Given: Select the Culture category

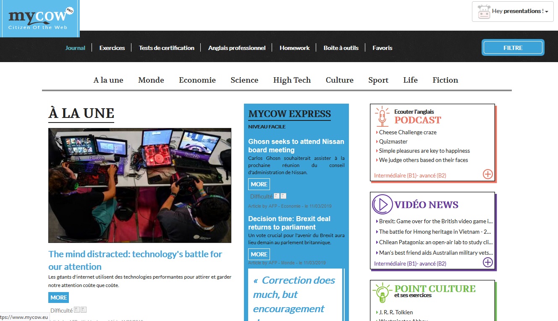Looking at the screenshot, I should [340, 80].
